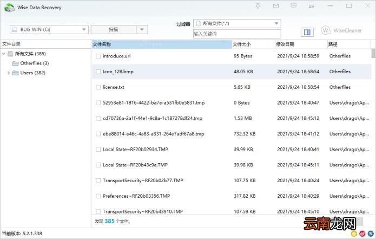Sort by 文件大小 column header

pyautogui.click(x=253, y=44)
